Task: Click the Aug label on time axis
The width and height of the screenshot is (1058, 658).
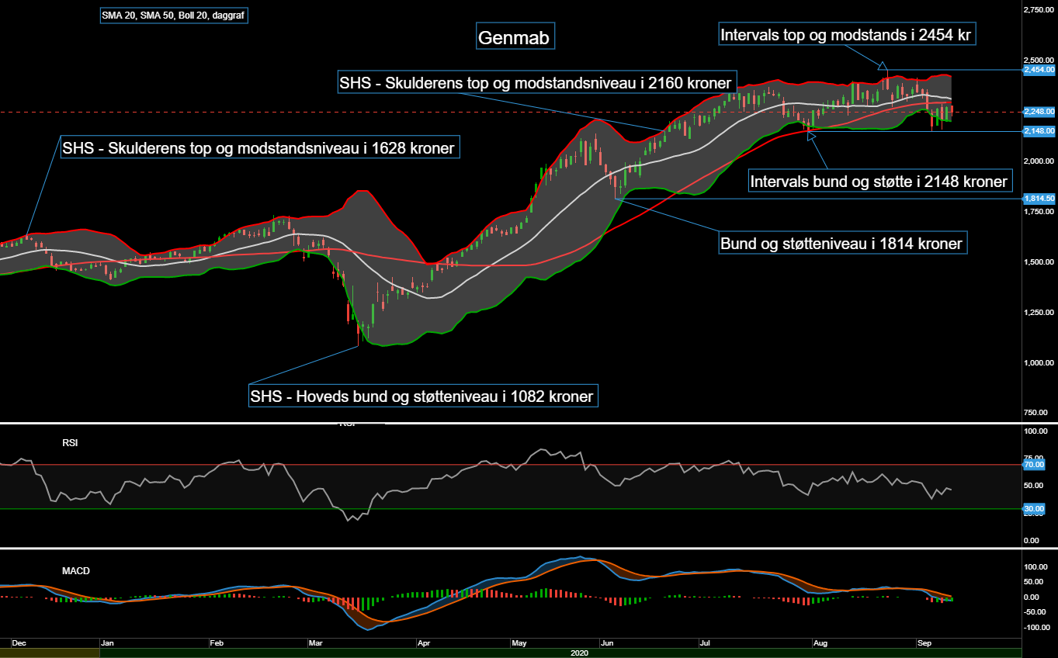Action: click(x=820, y=643)
